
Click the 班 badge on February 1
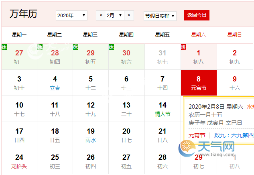coord(183,47)
